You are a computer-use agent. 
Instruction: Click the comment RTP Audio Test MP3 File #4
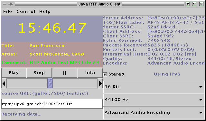point(64,62)
